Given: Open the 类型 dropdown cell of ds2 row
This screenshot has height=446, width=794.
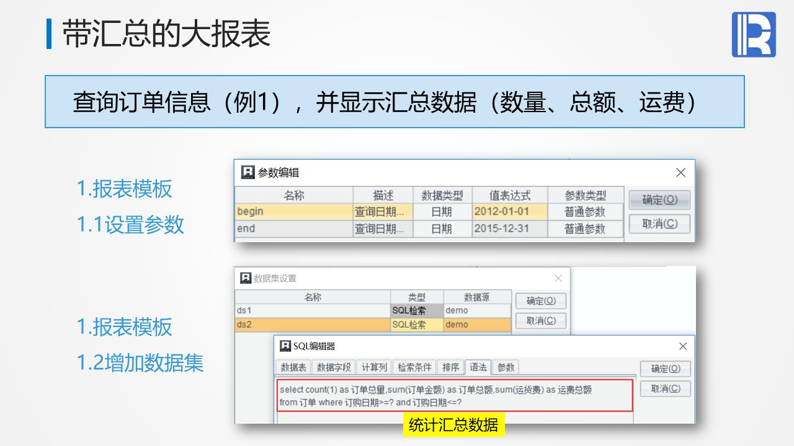Looking at the screenshot, I should click(x=417, y=325).
